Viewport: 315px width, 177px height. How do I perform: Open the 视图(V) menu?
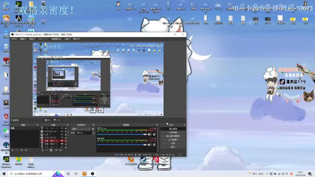tap(32, 39)
